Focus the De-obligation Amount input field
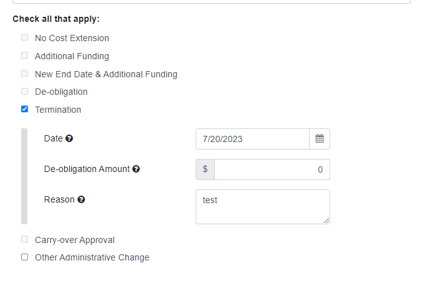 (x=272, y=169)
